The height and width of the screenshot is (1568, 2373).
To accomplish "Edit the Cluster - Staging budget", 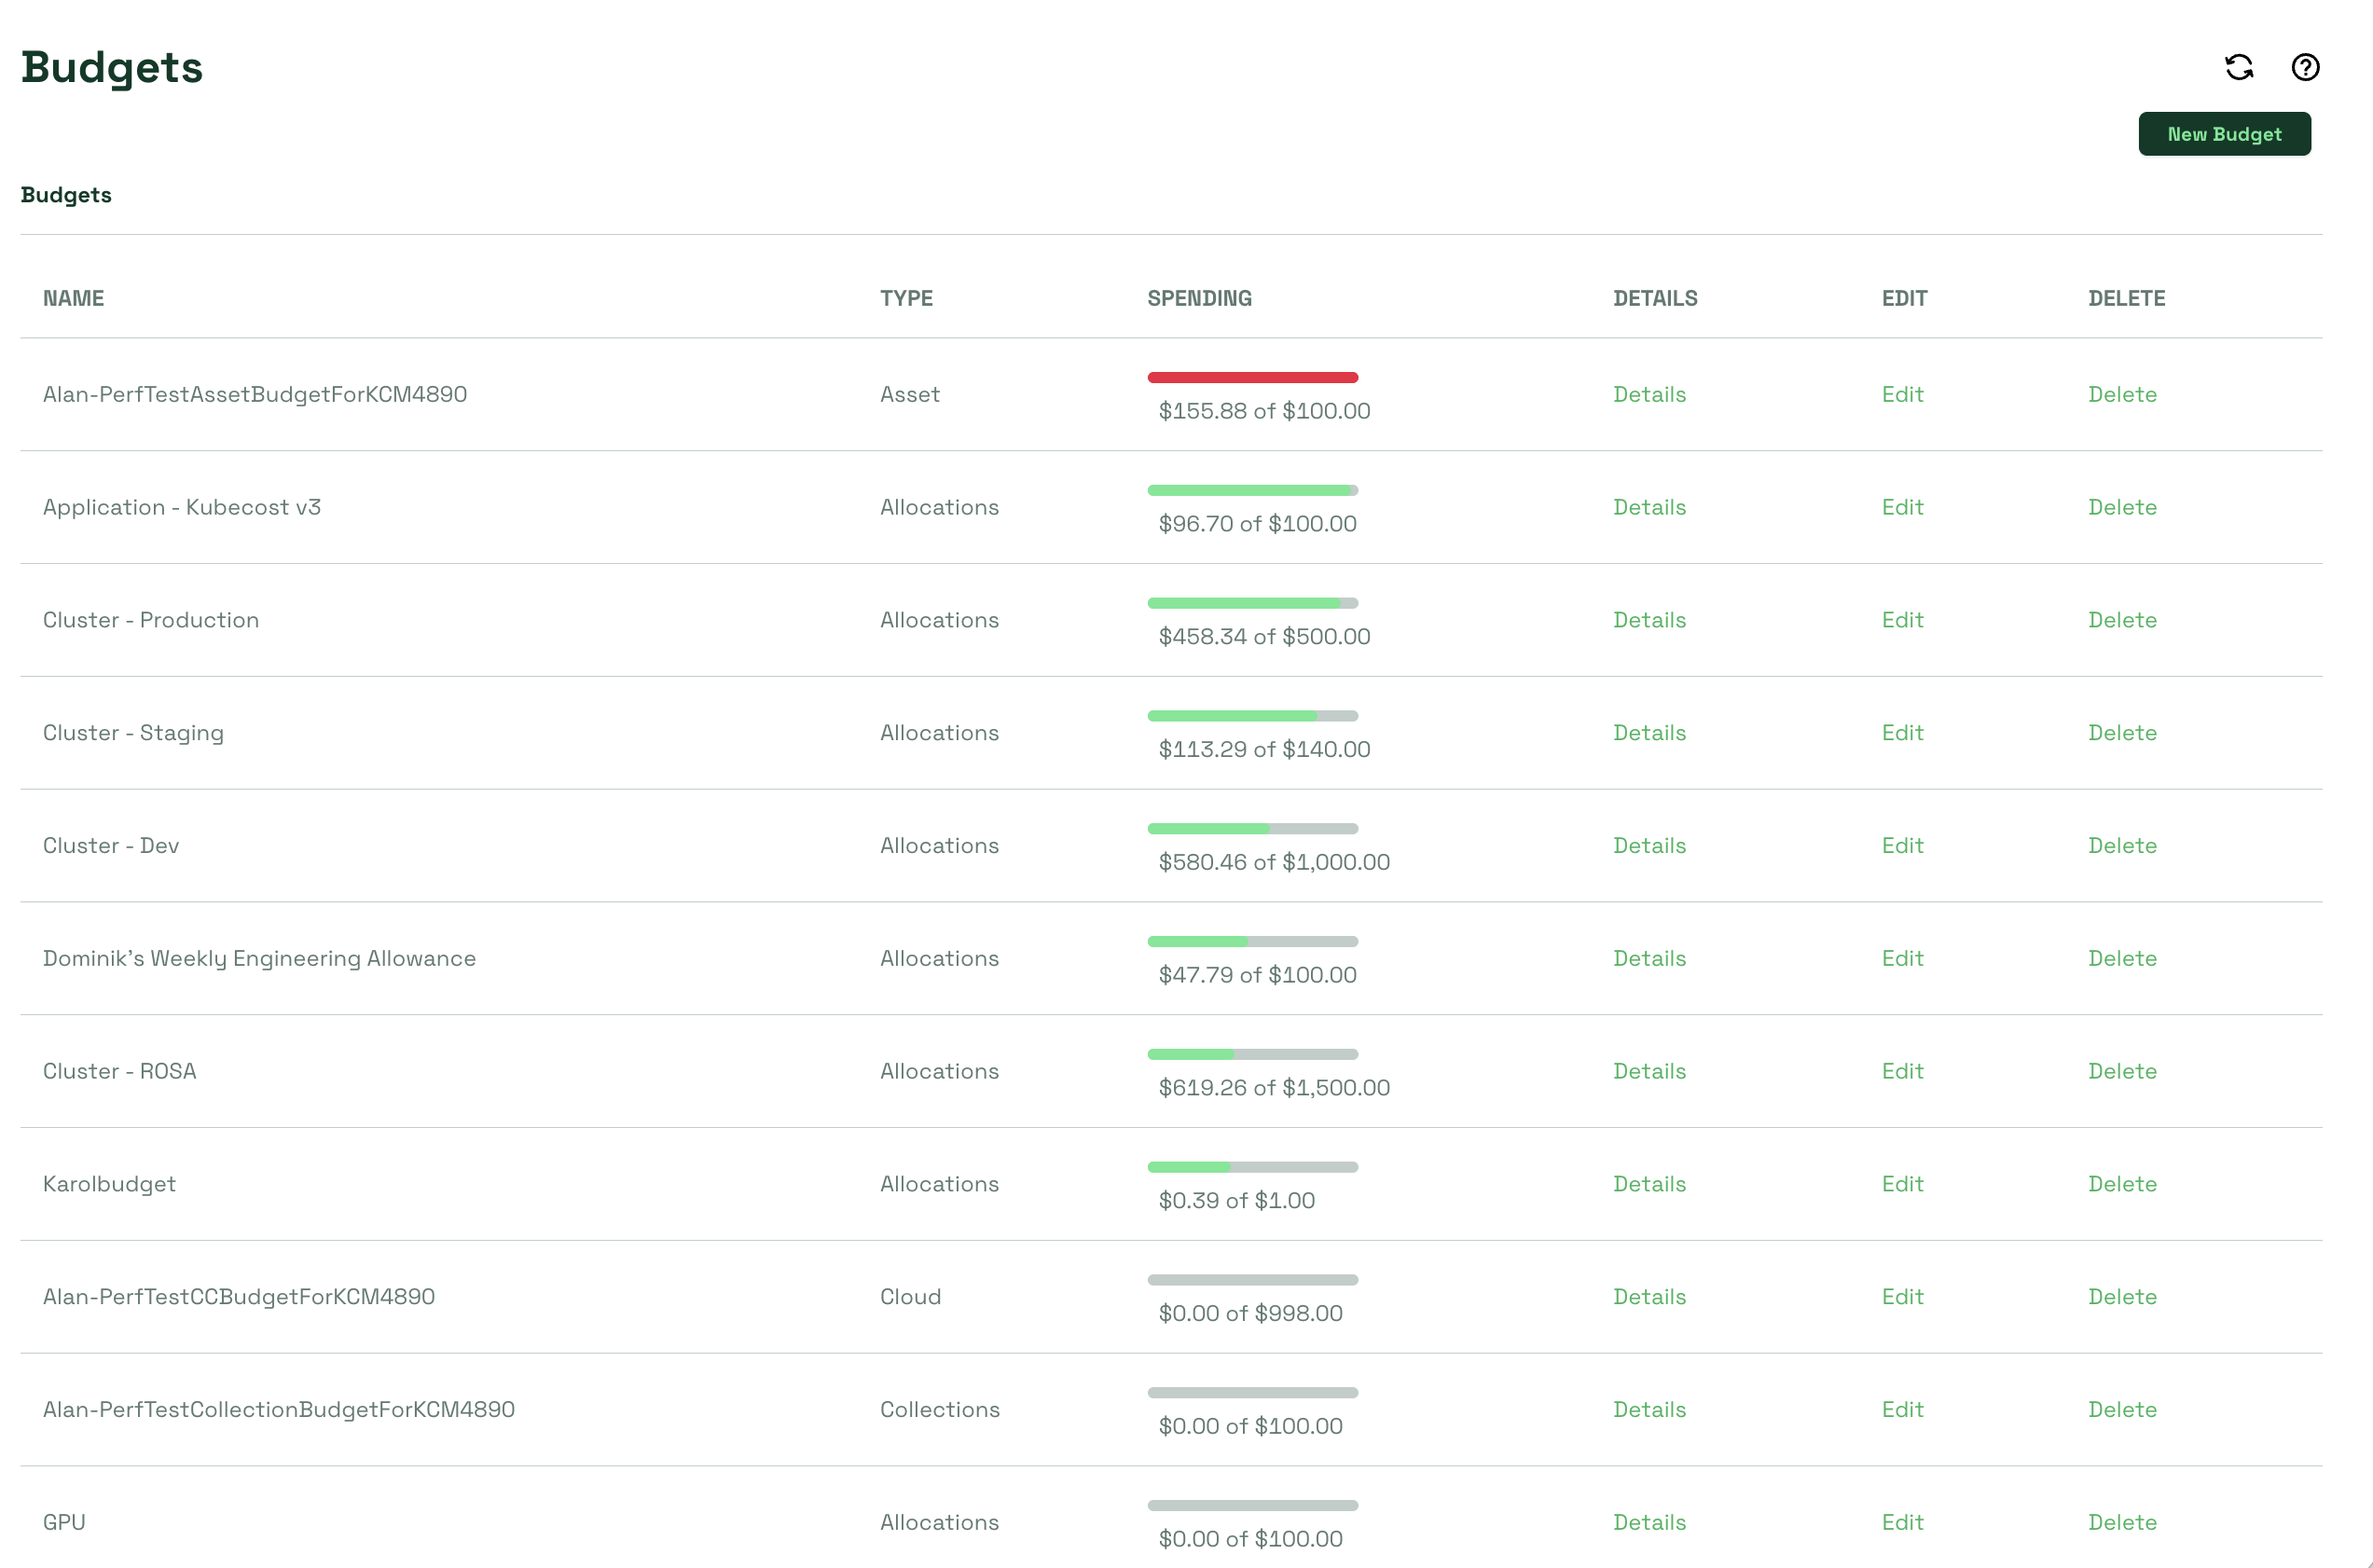I will pos(1901,733).
